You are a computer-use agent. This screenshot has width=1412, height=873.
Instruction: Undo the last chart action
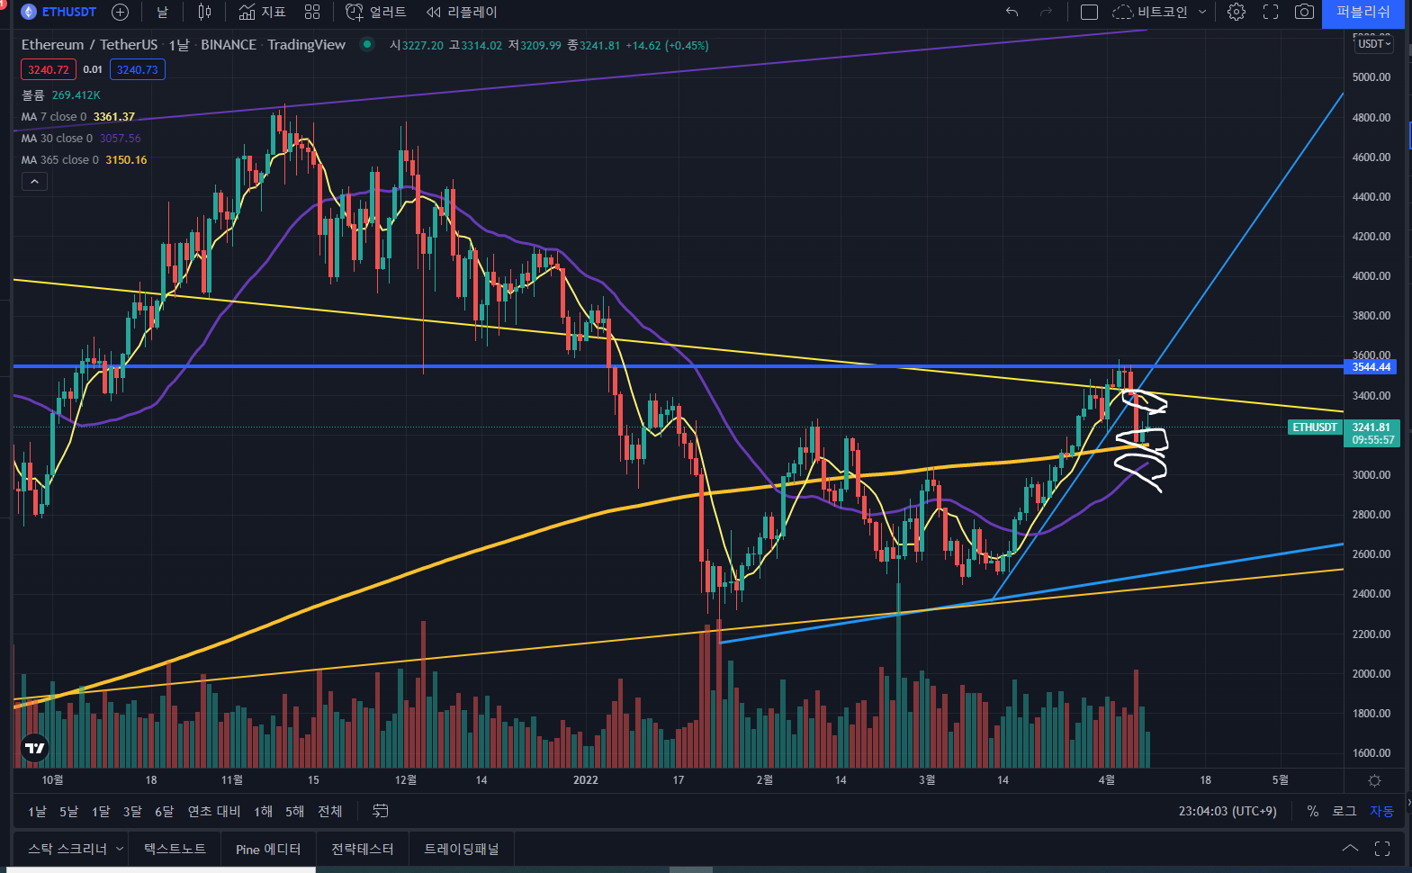click(x=1012, y=12)
